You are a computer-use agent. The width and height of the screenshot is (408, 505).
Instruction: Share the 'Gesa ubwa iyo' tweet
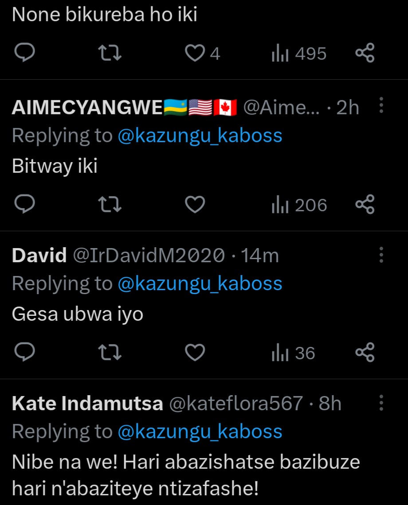click(365, 353)
